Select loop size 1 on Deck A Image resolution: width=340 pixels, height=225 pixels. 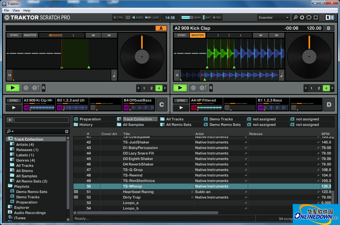144,88
